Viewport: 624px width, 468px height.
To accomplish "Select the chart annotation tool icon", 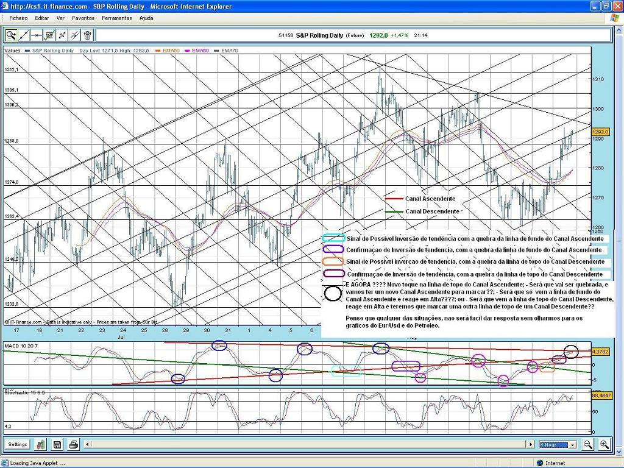I will tap(49, 35).
